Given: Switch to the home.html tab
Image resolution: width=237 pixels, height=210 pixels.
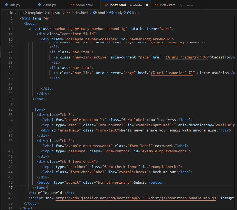Looking at the screenshot, I should coord(84,5).
